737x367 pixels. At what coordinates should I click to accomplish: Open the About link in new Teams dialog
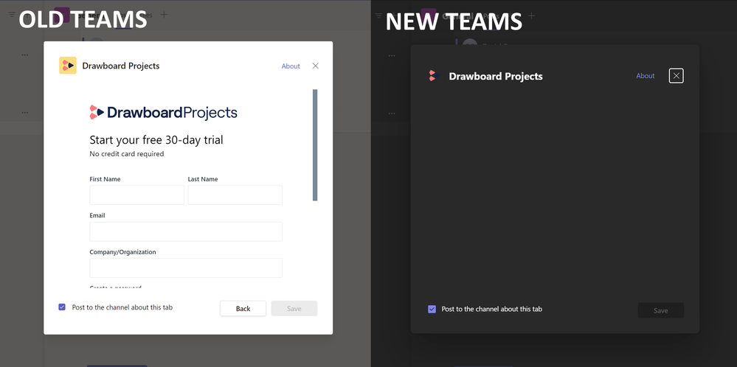646,76
